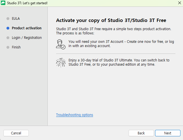Click the Next button

(168, 133)
